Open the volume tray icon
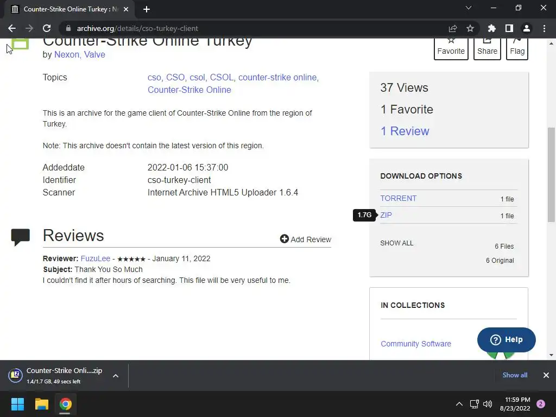Image resolution: width=556 pixels, height=417 pixels. click(488, 404)
